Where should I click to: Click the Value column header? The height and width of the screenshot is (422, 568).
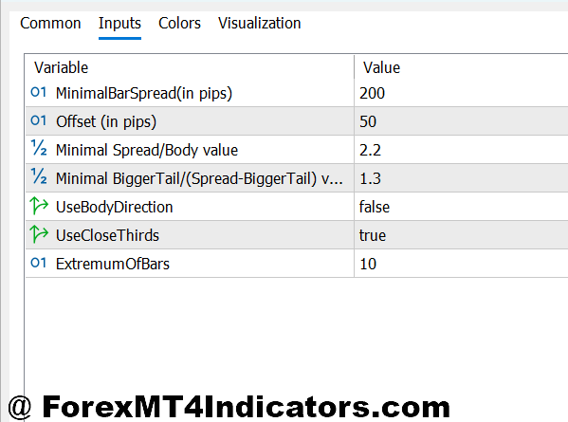point(461,67)
